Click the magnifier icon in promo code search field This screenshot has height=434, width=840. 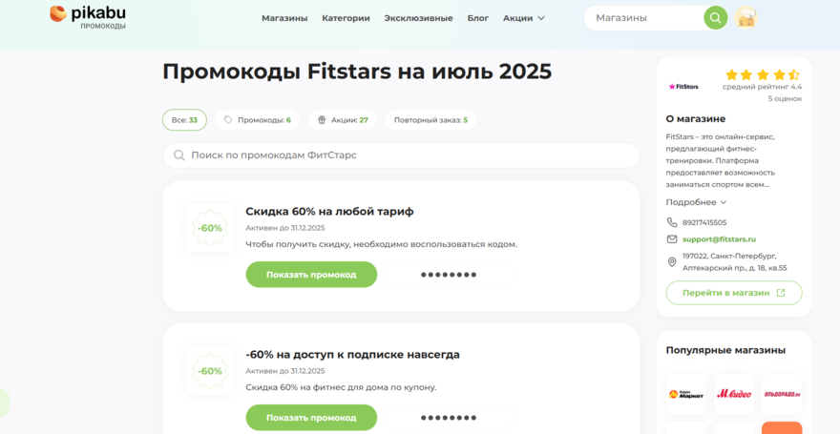pos(179,155)
